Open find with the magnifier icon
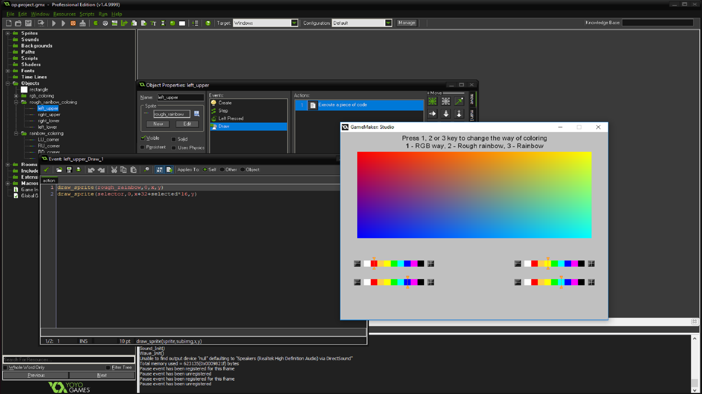Screen dimensions: 702x394 click(146, 170)
